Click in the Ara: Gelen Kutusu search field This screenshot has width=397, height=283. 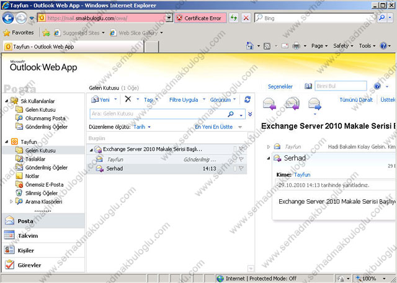[158, 114]
